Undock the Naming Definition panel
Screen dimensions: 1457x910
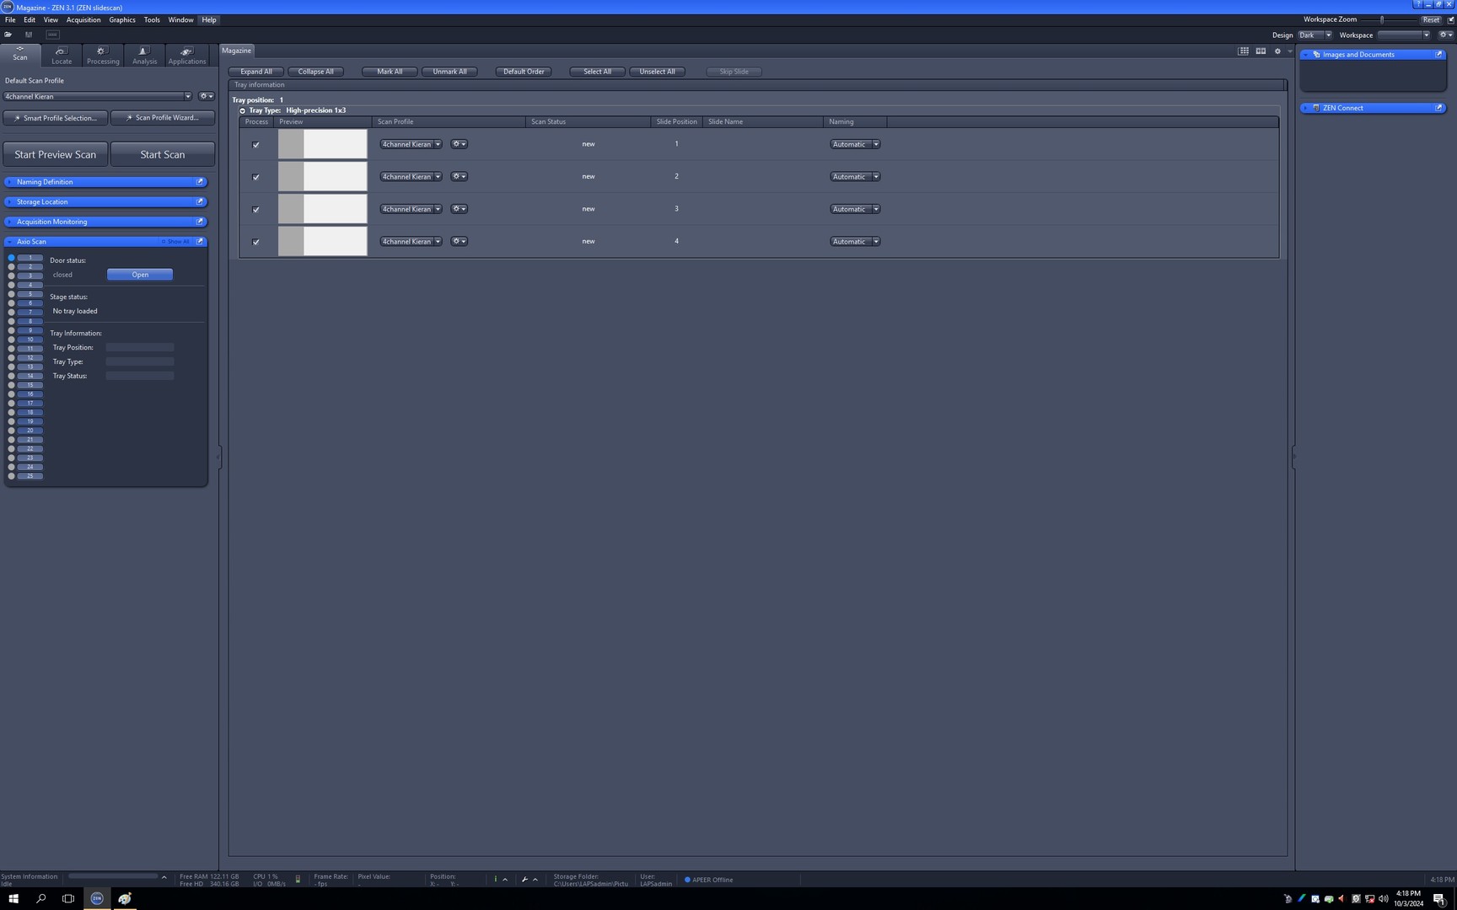(x=200, y=182)
